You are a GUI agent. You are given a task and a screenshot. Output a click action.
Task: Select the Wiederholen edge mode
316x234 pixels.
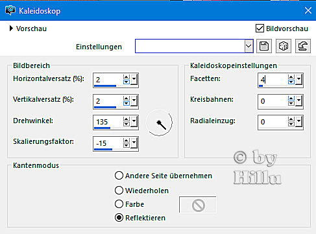click(x=119, y=191)
